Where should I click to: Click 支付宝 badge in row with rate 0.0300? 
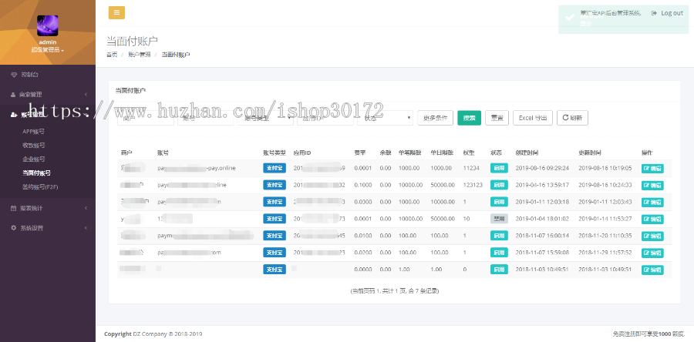point(275,202)
